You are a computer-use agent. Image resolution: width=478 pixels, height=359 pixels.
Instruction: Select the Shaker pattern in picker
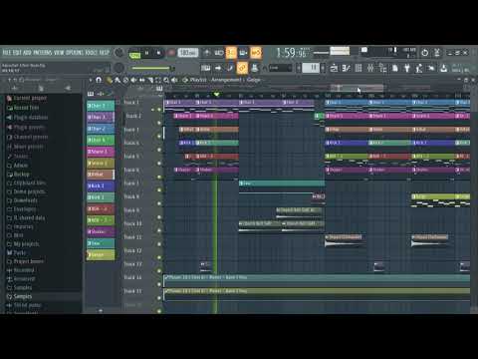click(x=101, y=231)
